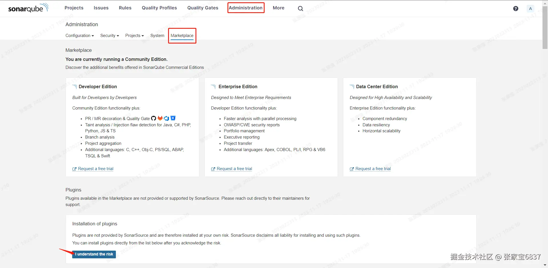
Task: Request a free trial for Data Center Edition
Action: tap(373, 169)
